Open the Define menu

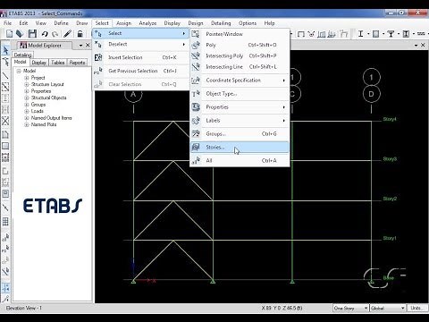point(61,23)
